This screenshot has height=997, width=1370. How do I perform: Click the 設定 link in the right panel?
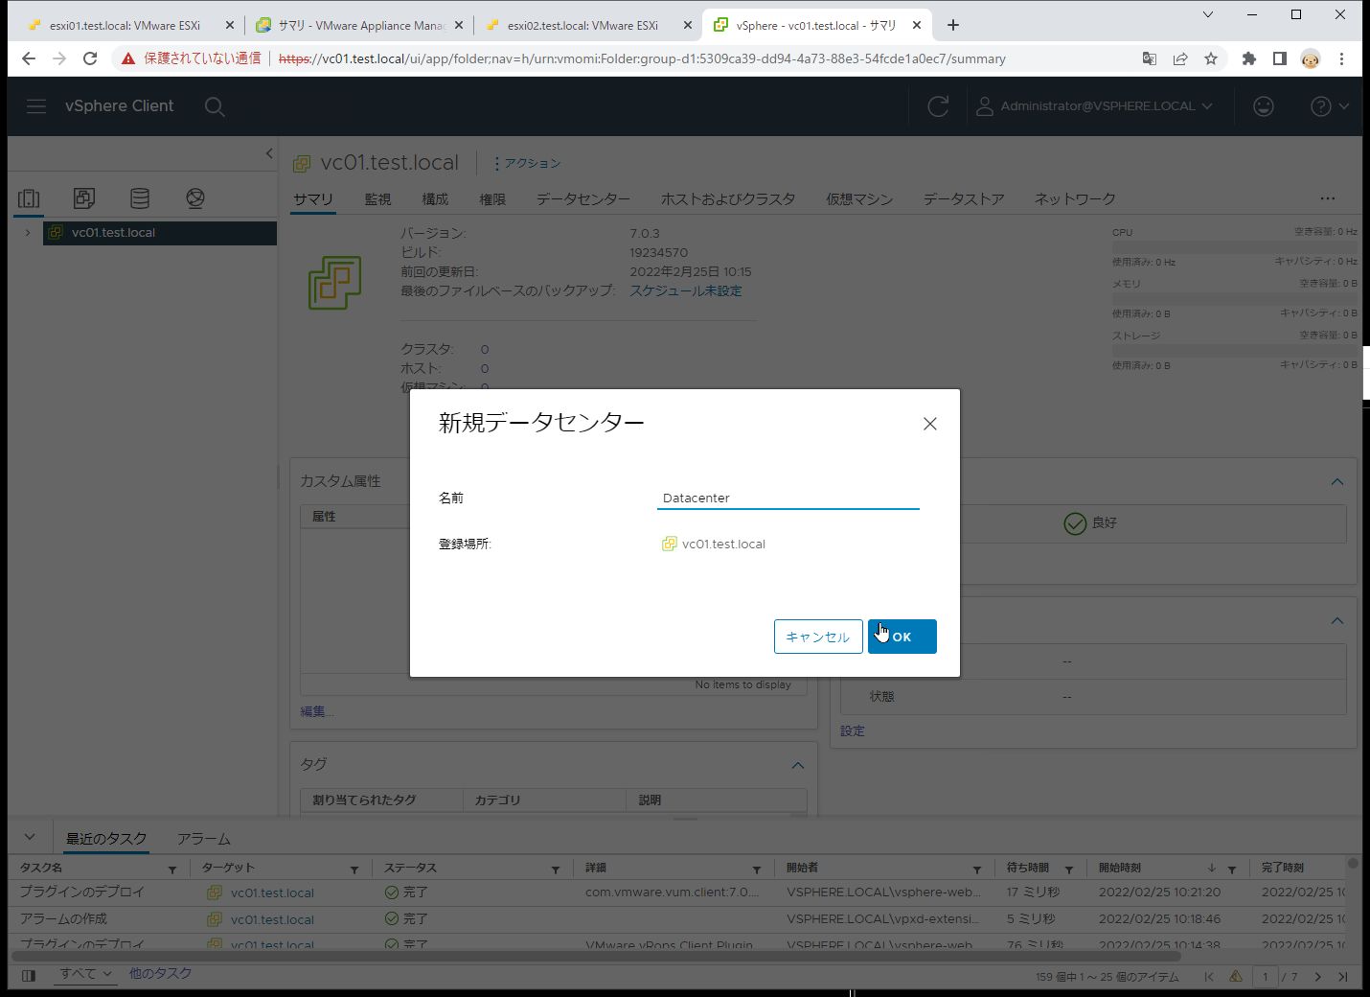pos(853,730)
